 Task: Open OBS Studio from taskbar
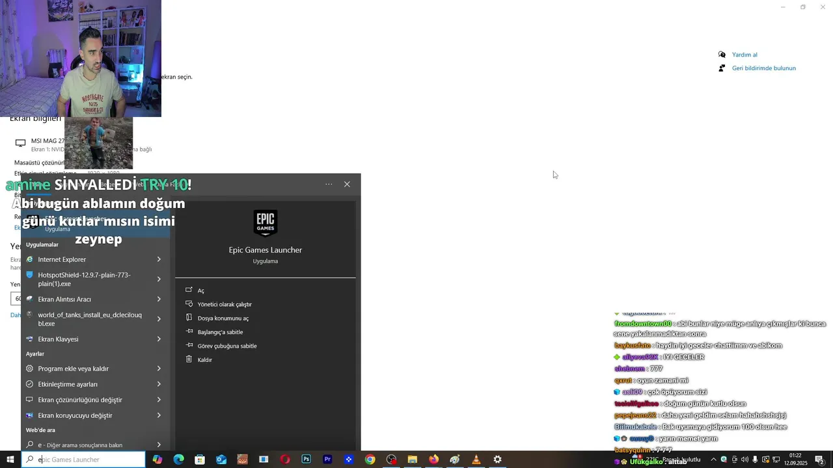pyautogui.click(x=391, y=460)
